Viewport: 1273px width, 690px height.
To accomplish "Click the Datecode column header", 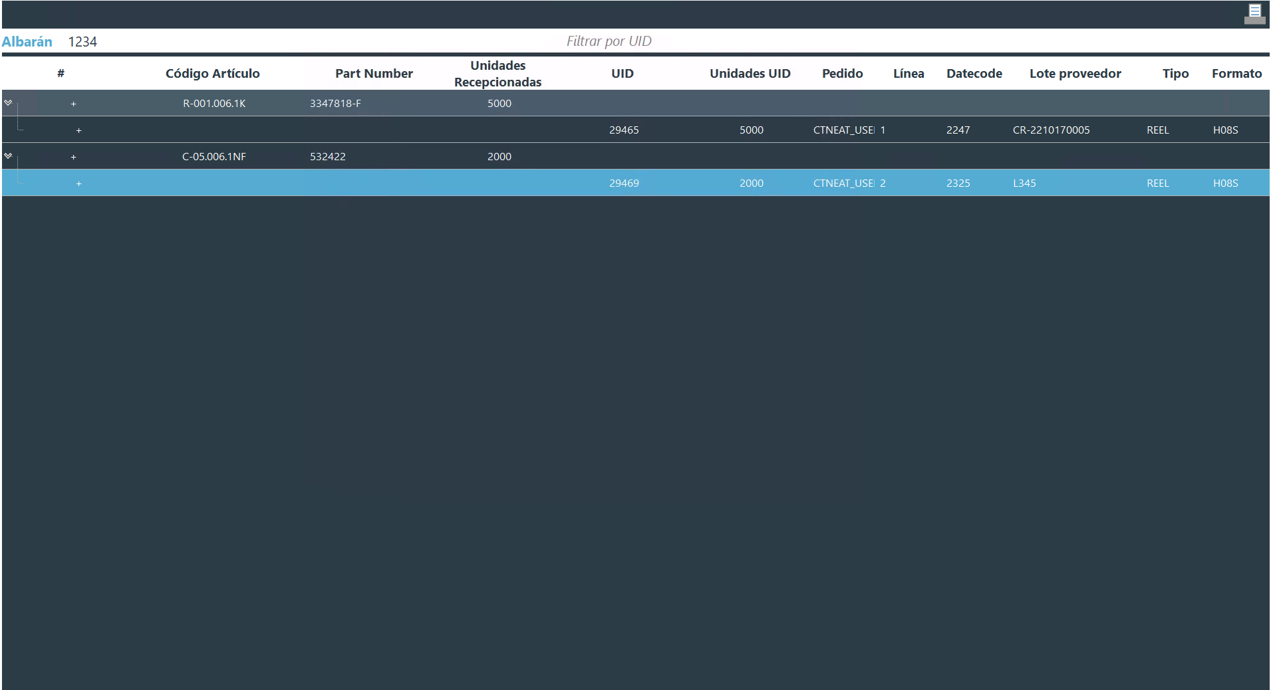I will click(974, 74).
